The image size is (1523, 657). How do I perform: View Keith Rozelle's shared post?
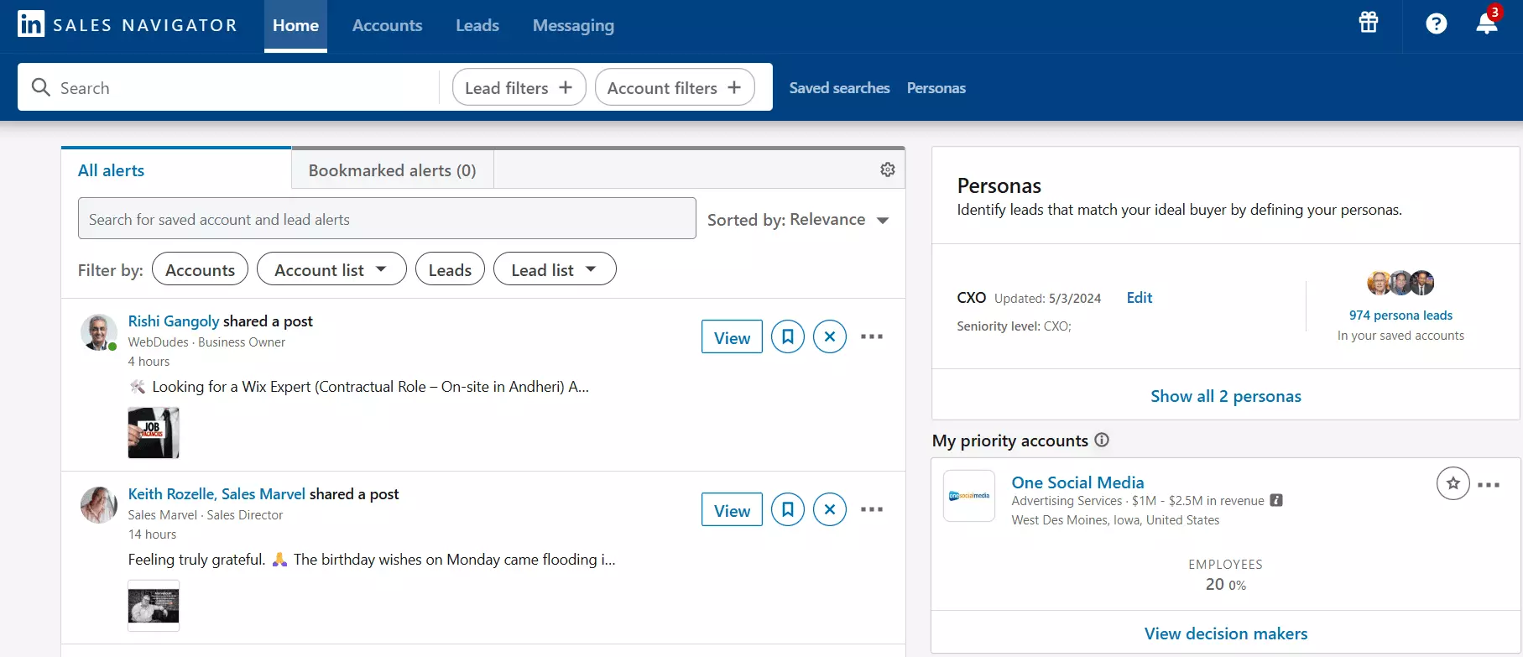(732, 509)
